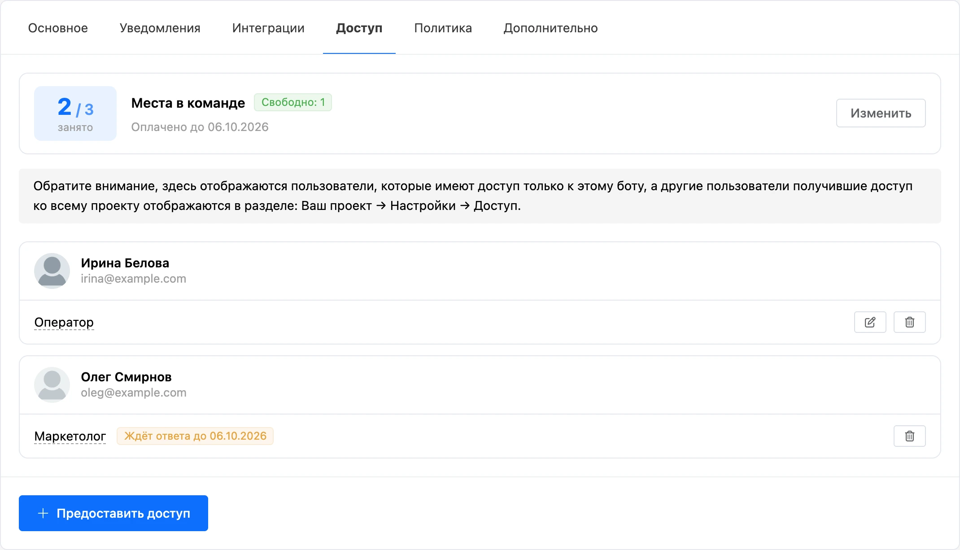The image size is (960, 550).
Task: Go to the Интеграции tab
Action: pyautogui.click(x=268, y=28)
